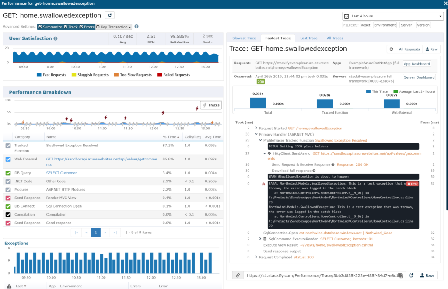Open the All Traces tab

click(335, 38)
